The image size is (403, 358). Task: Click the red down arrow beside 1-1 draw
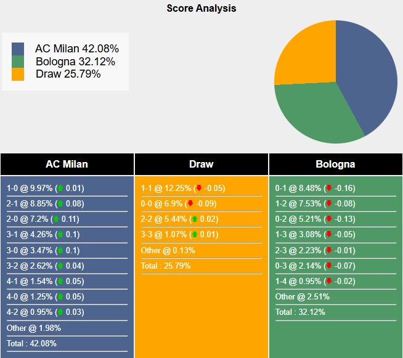pyautogui.click(x=198, y=189)
